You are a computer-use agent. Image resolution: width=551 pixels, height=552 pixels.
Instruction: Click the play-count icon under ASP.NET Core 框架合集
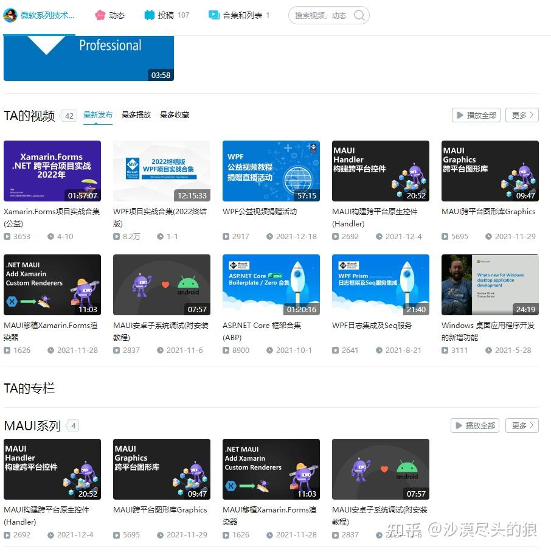click(x=226, y=350)
